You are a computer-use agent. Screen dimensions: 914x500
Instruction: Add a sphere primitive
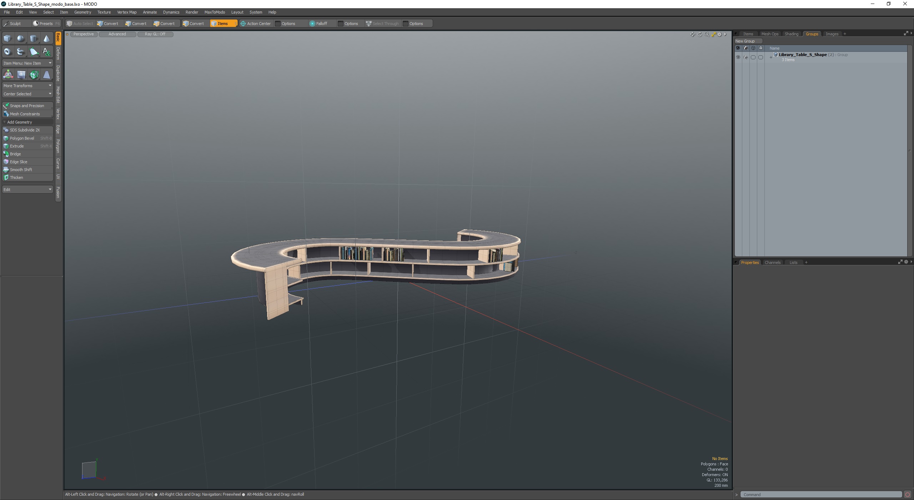coord(21,39)
